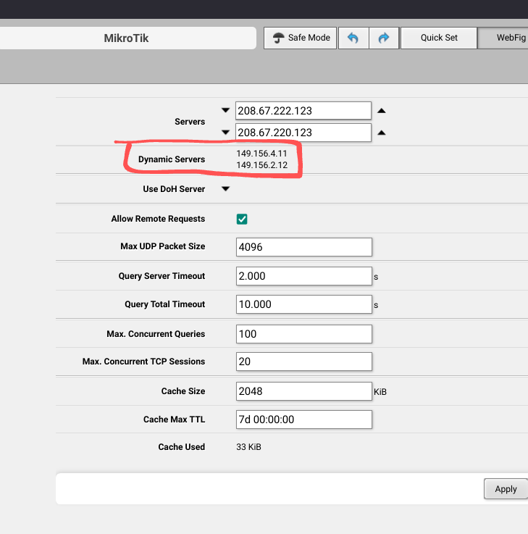Open Quick Set
Screen dimensions: 528x534
click(x=439, y=38)
